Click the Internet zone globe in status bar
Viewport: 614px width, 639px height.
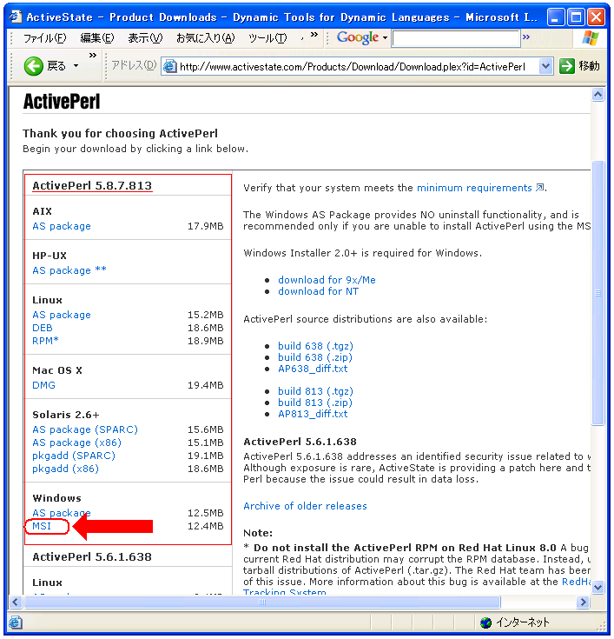click(x=485, y=622)
